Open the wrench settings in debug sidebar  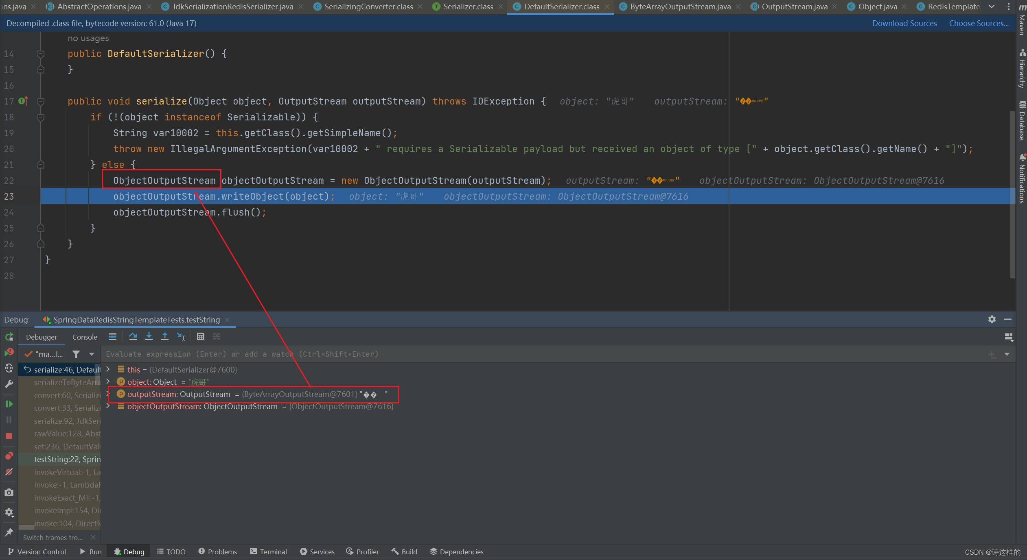(9, 384)
